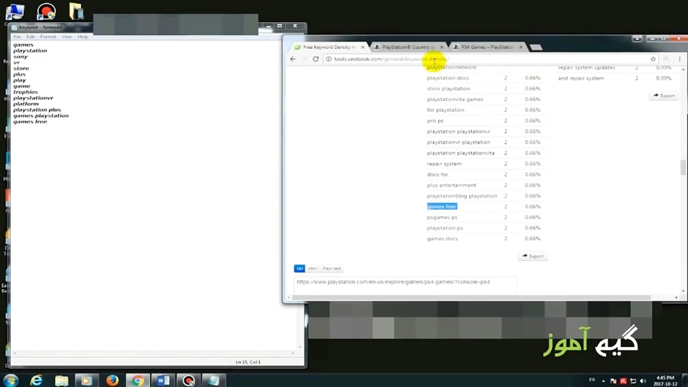
Task: Open Notepad Format menu
Action: [x=48, y=37]
